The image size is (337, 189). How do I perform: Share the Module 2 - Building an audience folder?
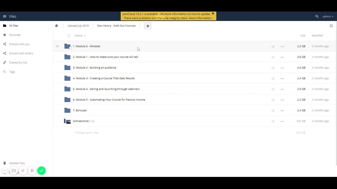[x=273, y=68]
